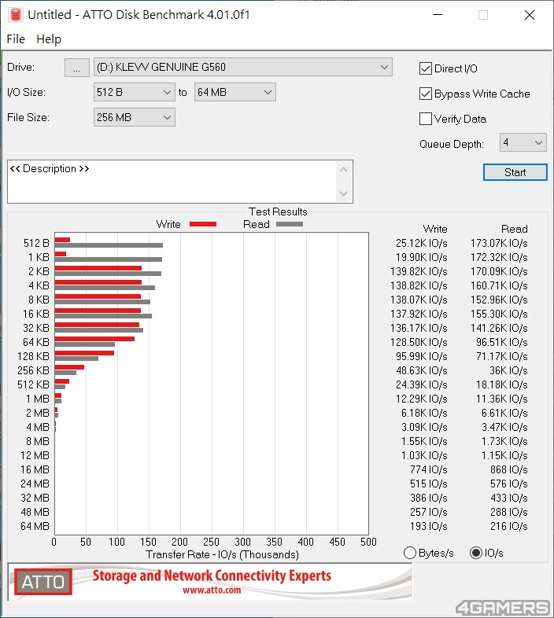This screenshot has width=554, height=618.
Task: Click the 16 KB row label
Action: coord(36,315)
